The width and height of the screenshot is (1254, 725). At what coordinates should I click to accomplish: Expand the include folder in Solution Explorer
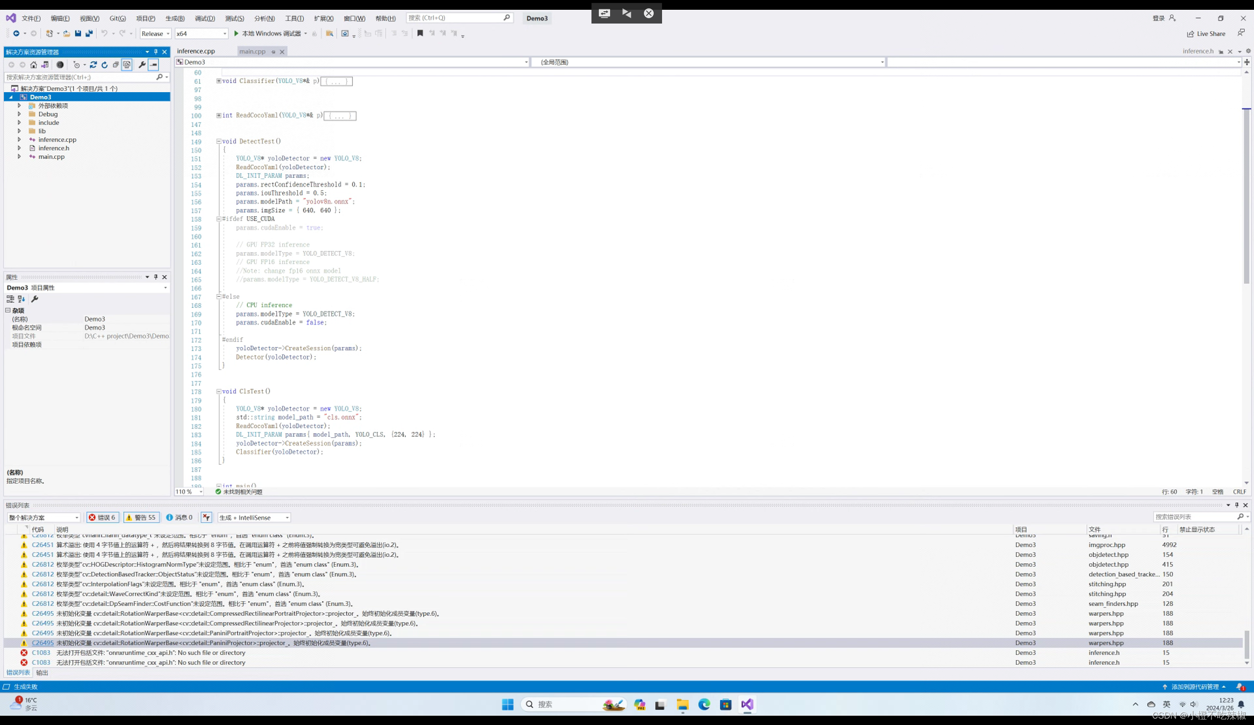click(20, 123)
